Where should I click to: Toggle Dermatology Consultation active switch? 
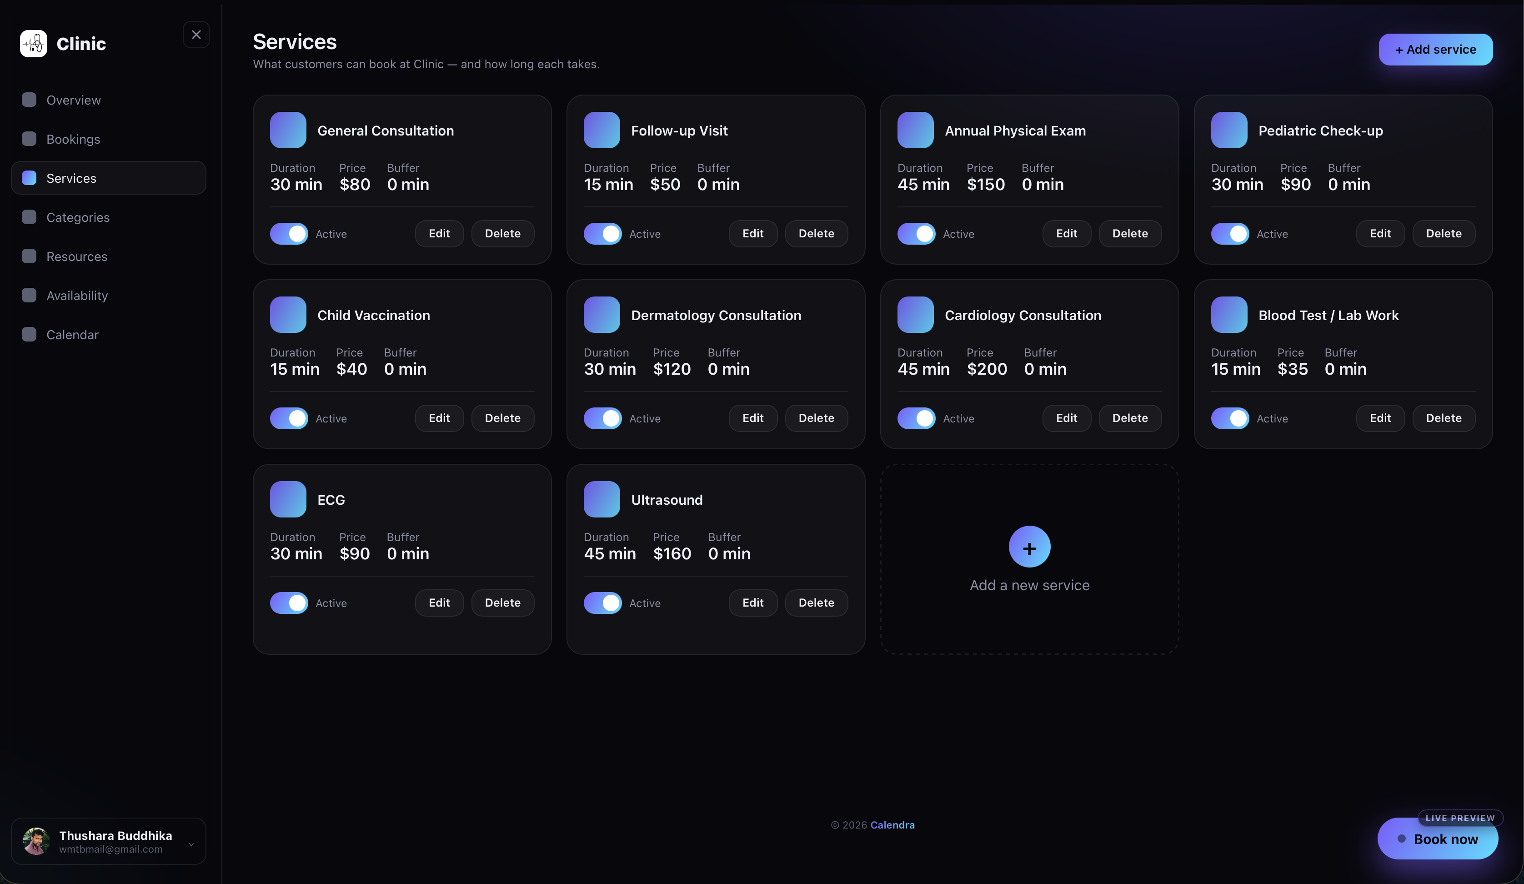602,418
